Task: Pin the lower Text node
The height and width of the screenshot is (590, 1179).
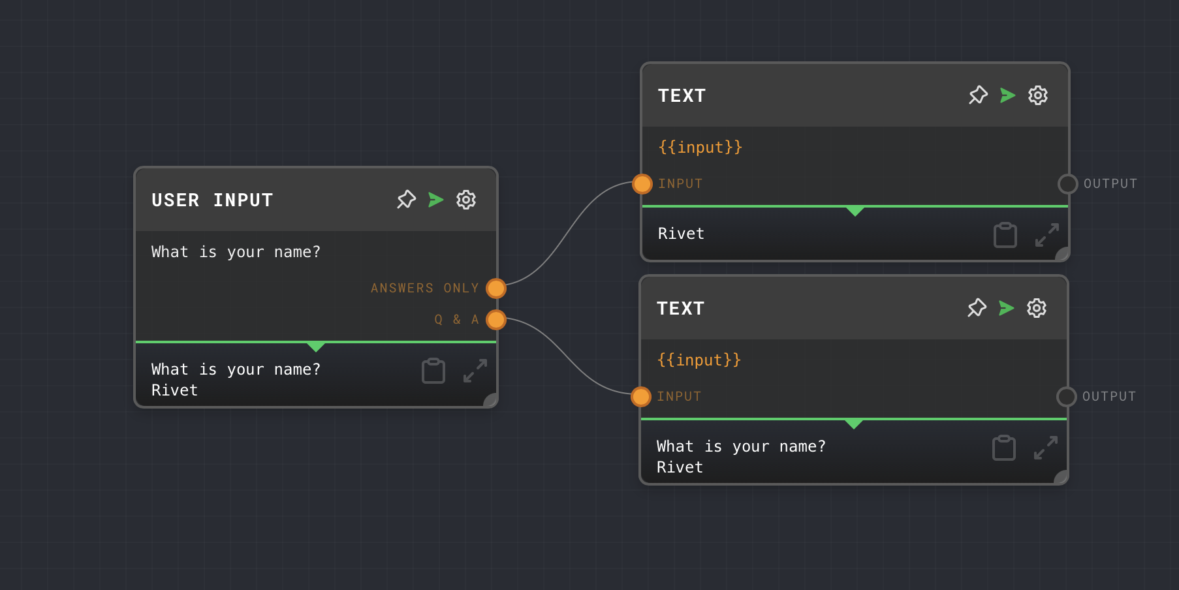Action: coord(977,308)
